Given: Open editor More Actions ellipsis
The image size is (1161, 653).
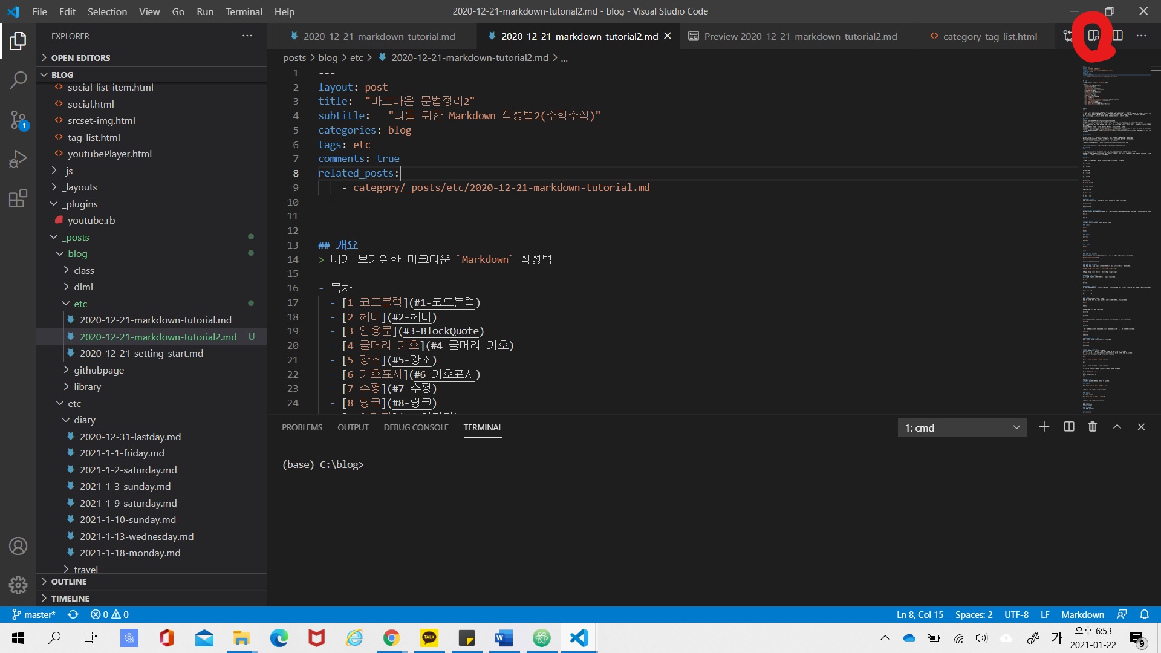Looking at the screenshot, I should coord(1141,36).
